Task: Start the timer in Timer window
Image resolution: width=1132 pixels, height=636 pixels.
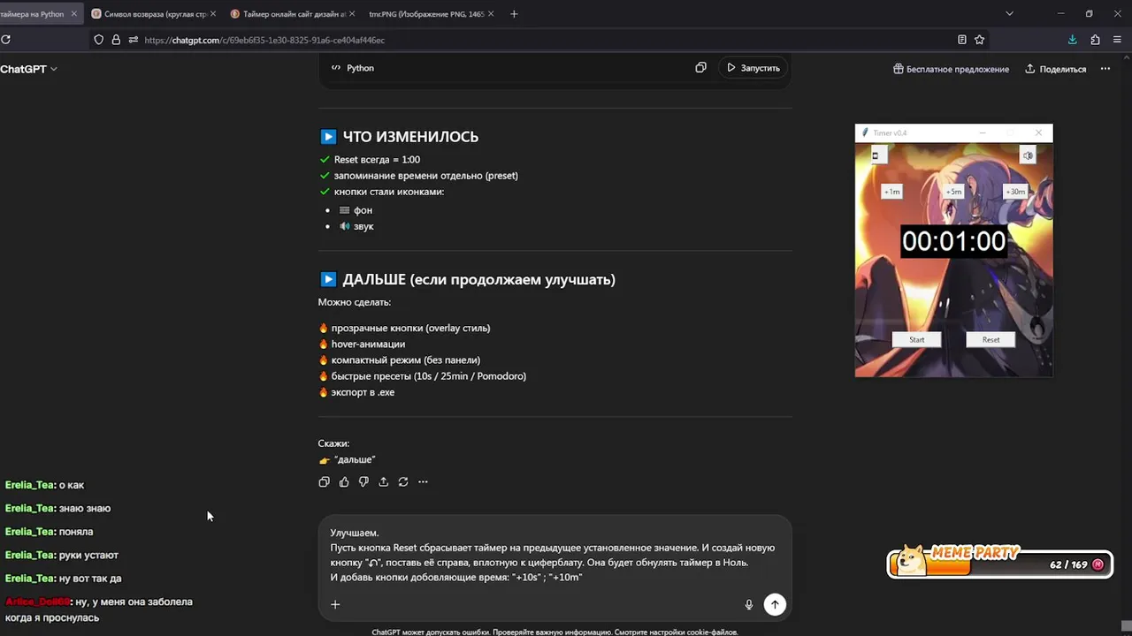Action: pos(916,339)
